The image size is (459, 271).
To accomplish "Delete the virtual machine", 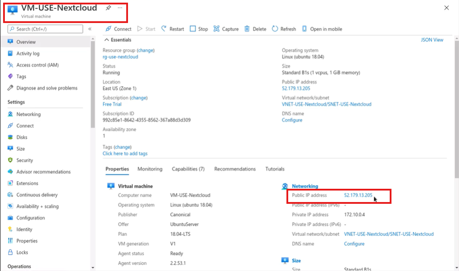I will [255, 29].
